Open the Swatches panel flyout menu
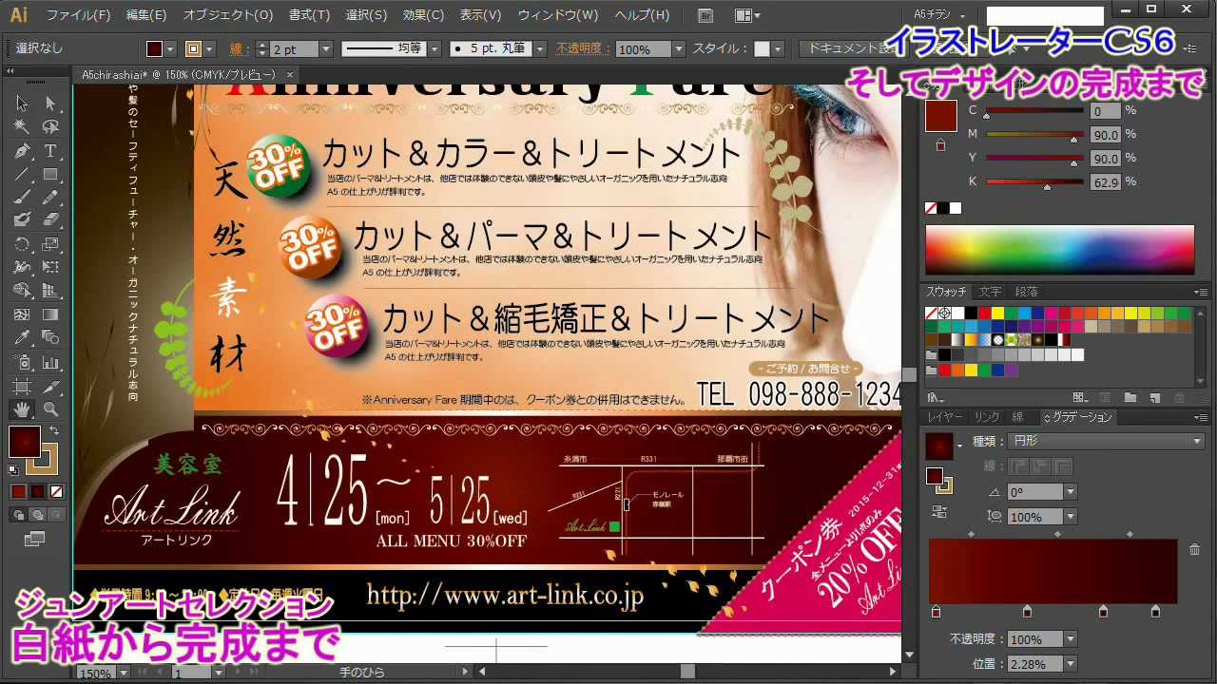The height and width of the screenshot is (684, 1217). click(1200, 292)
